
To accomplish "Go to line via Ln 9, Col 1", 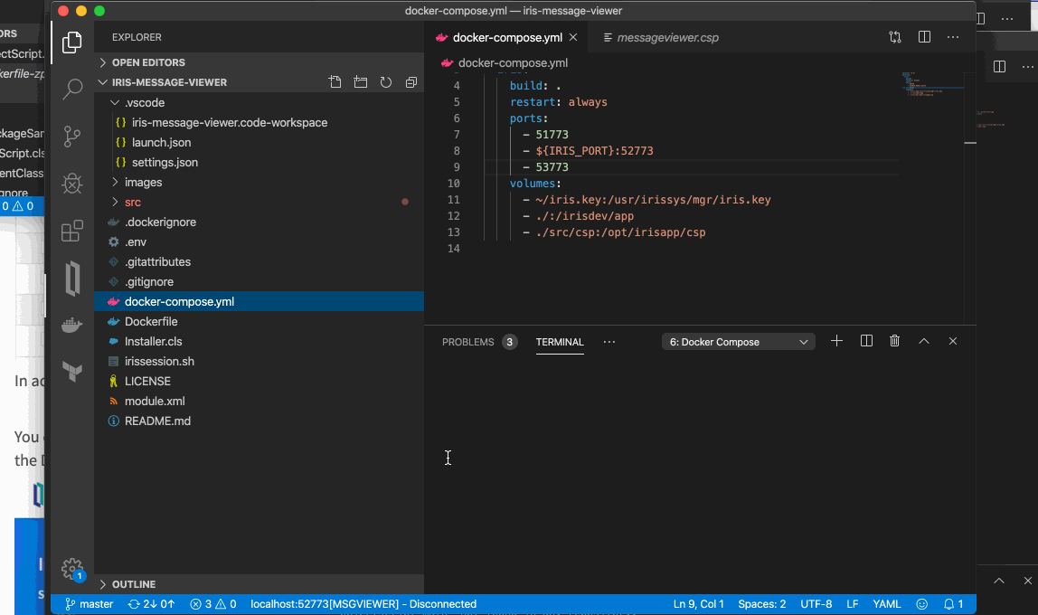I will [698, 604].
